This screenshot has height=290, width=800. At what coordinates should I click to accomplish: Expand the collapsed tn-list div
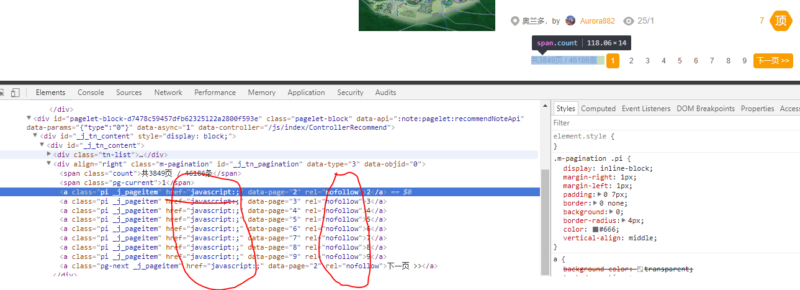click(50, 155)
